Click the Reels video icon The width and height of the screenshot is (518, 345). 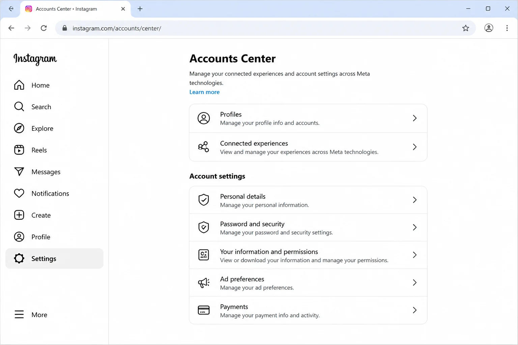pos(19,150)
